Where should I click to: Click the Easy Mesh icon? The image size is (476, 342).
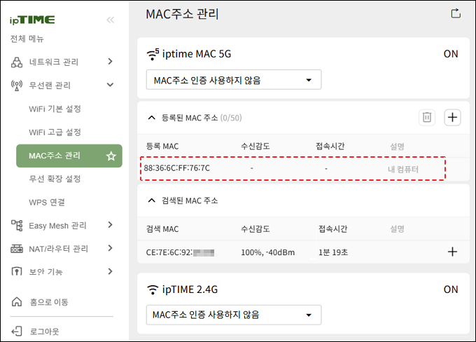coord(17,226)
